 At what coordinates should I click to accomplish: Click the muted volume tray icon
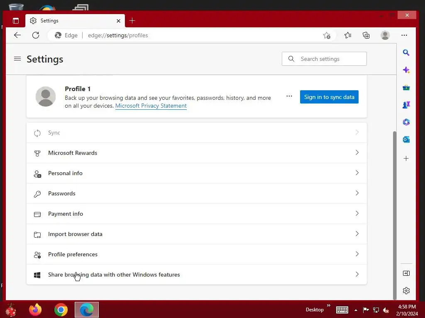[386, 310]
